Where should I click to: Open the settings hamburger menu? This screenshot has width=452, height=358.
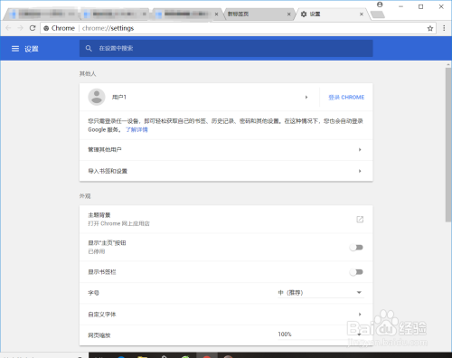pos(15,49)
